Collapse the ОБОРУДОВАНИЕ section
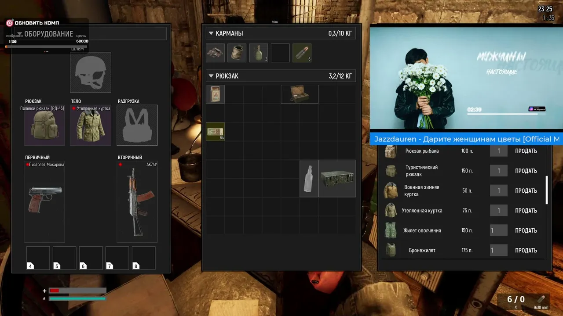 19,34
